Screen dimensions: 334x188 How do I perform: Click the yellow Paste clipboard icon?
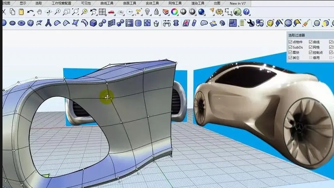(21, 12)
